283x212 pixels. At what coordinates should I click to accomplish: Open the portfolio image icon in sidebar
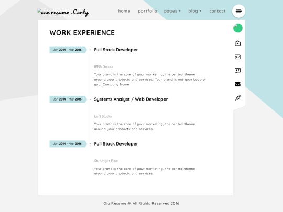[x=237, y=57]
